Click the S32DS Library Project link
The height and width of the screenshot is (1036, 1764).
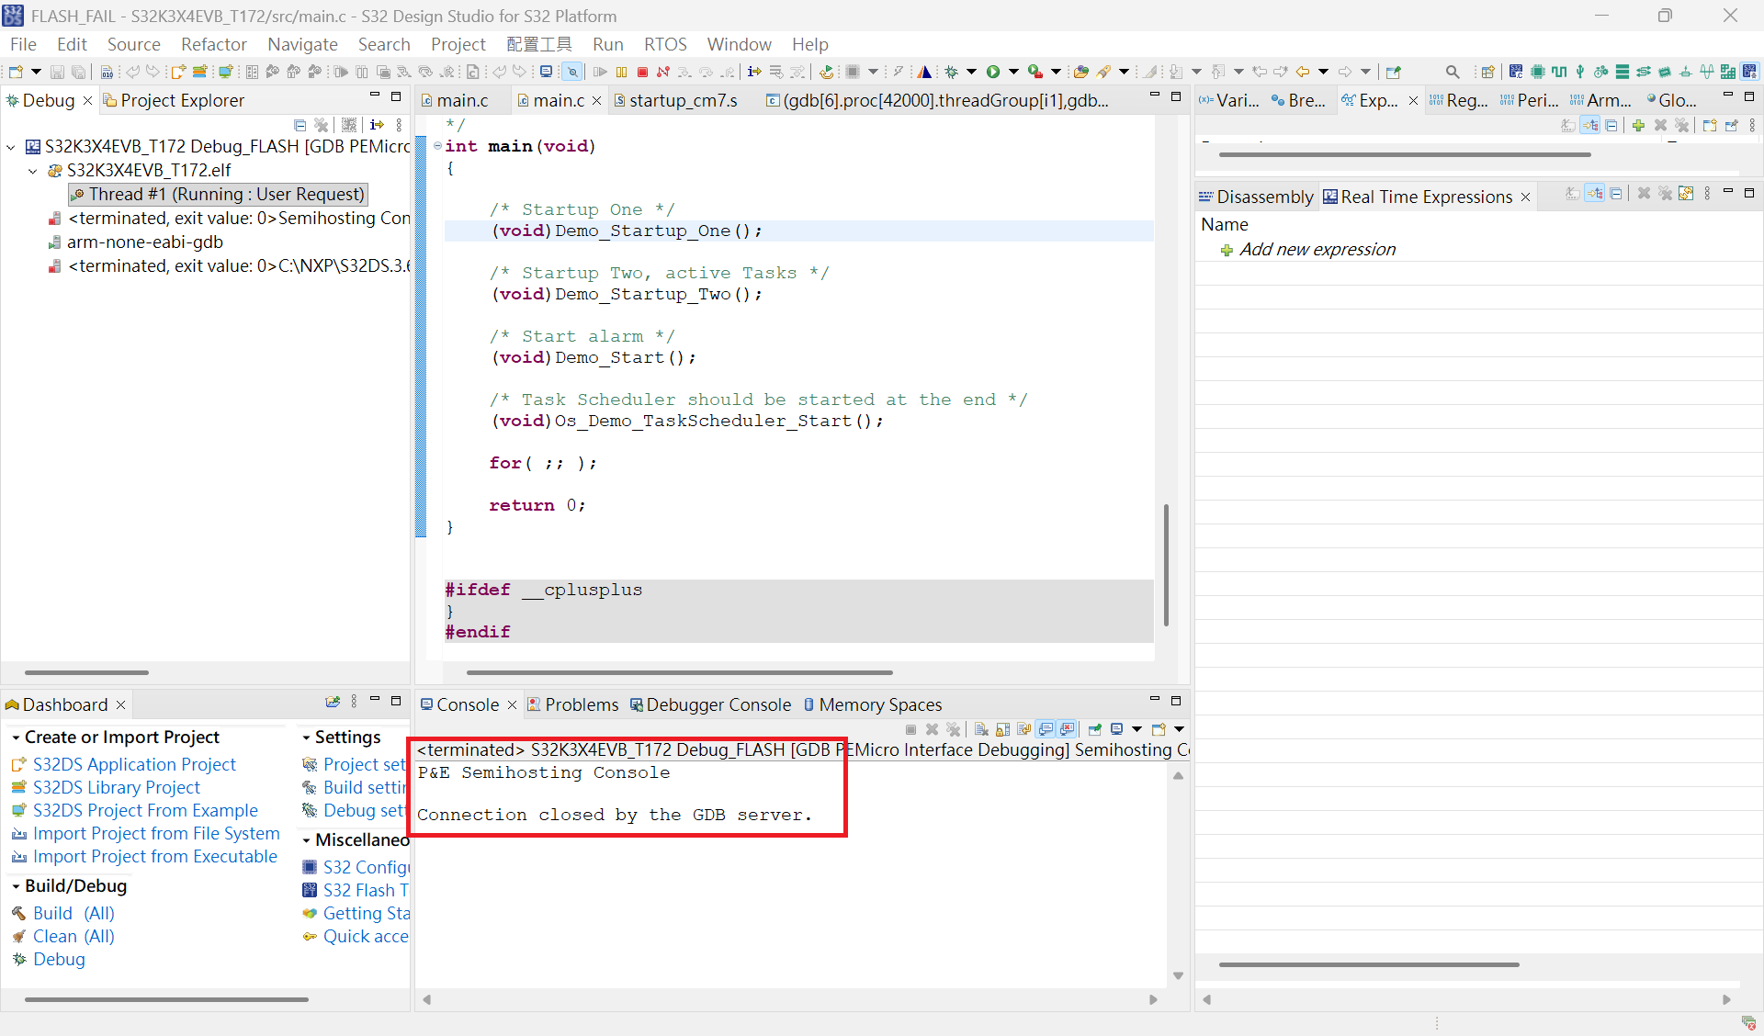[x=117, y=787]
